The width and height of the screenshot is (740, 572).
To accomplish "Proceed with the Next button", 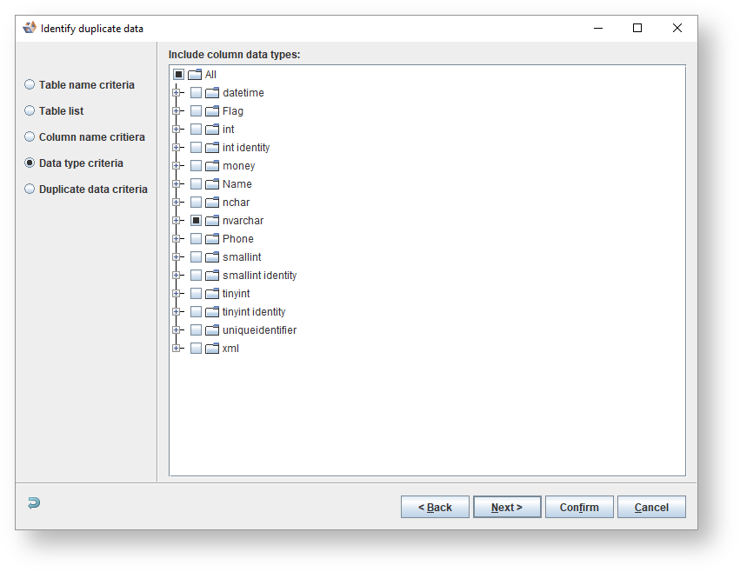I will click(507, 507).
